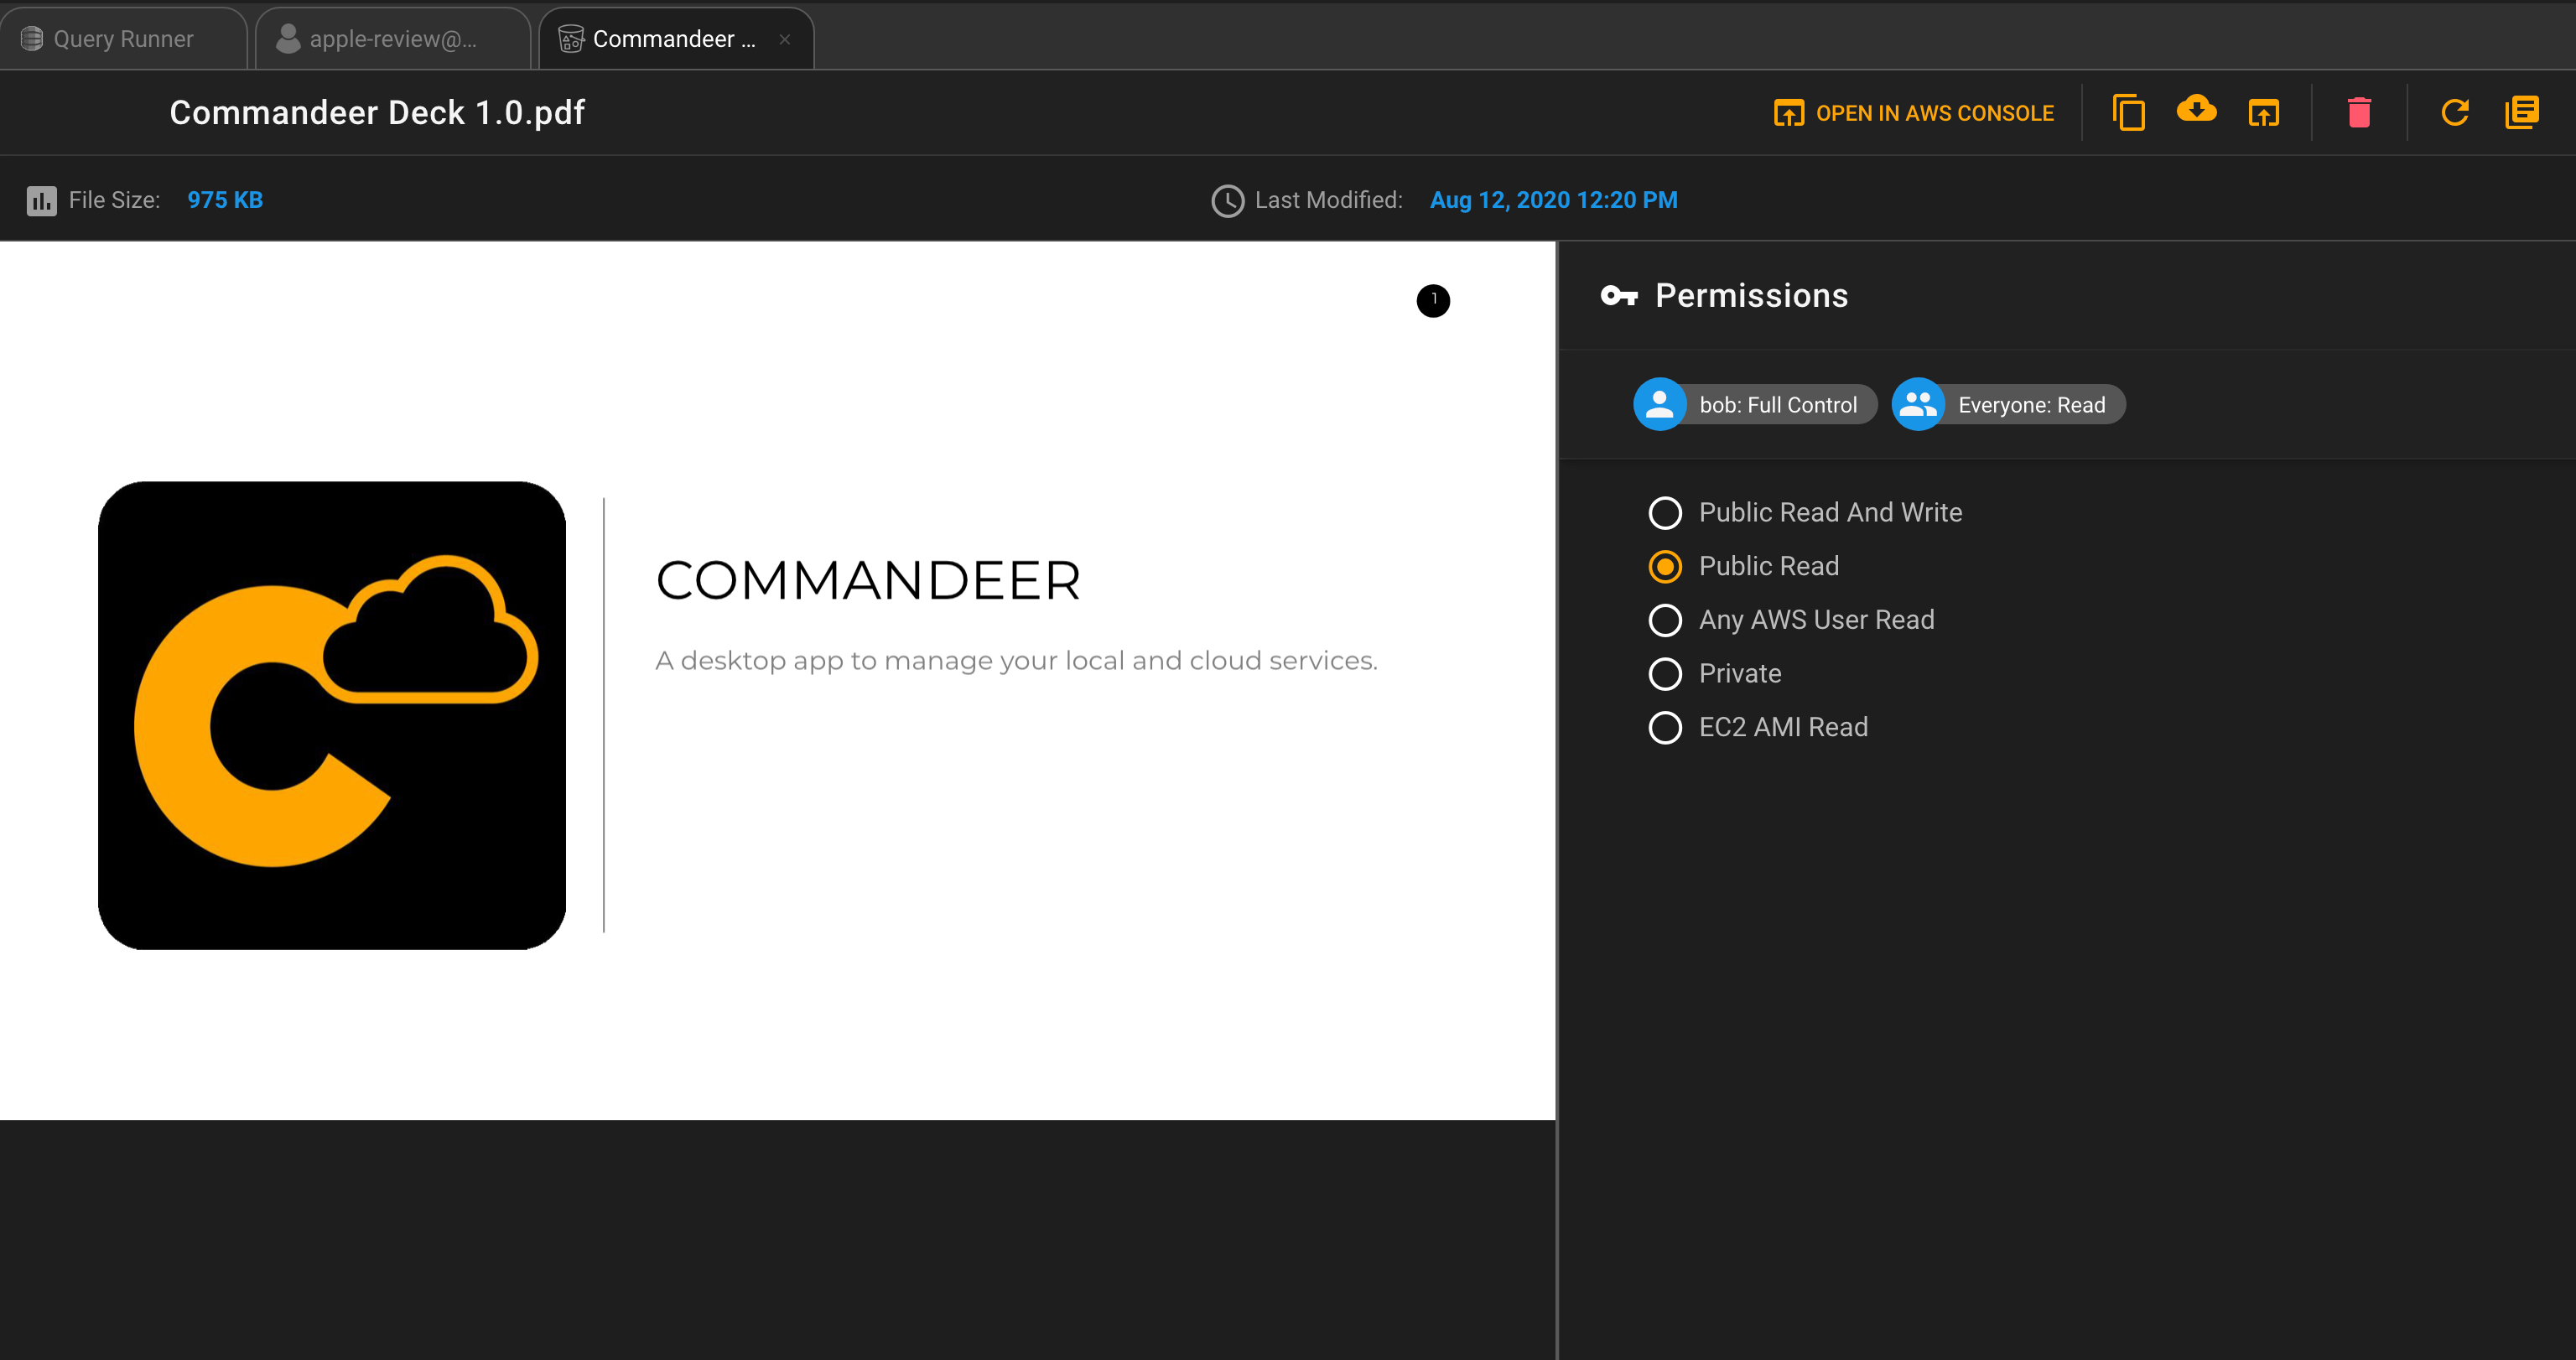The width and height of the screenshot is (2576, 1360).
Task: Switch to the Query Runner tab
Action: pyautogui.click(x=123, y=39)
